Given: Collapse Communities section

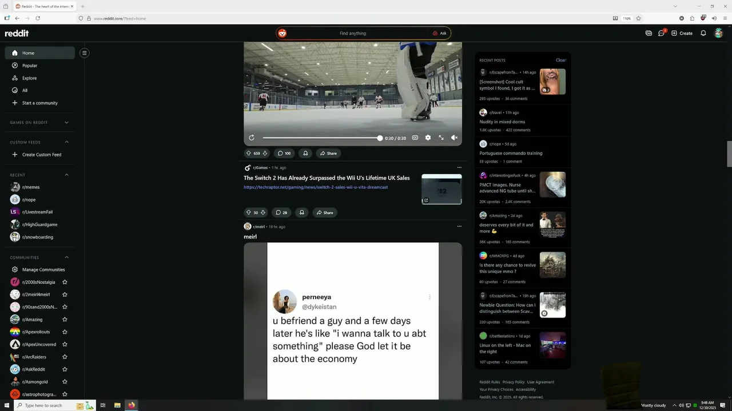Looking at the screenshot, I should [40, 257].
